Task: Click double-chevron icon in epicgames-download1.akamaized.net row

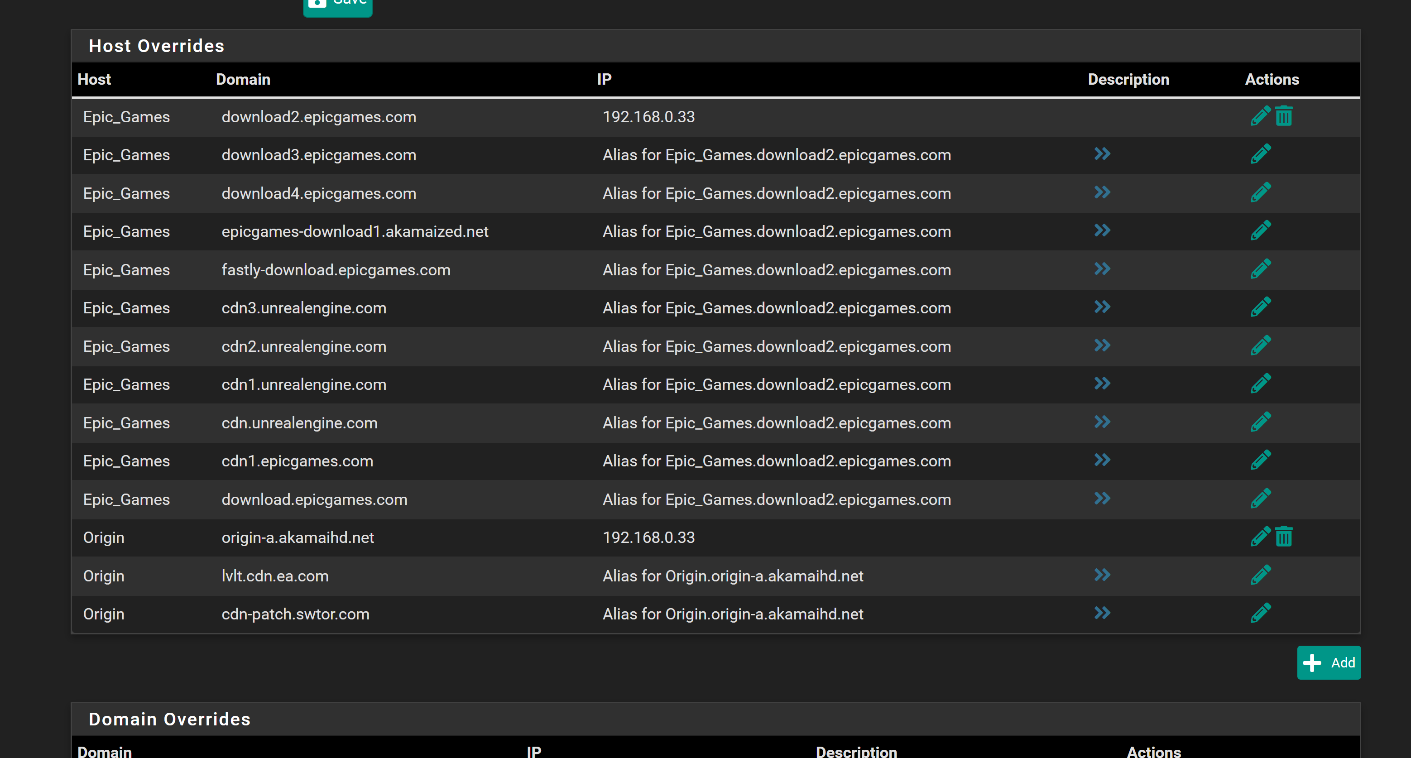Action: (x=1102, y=230)
